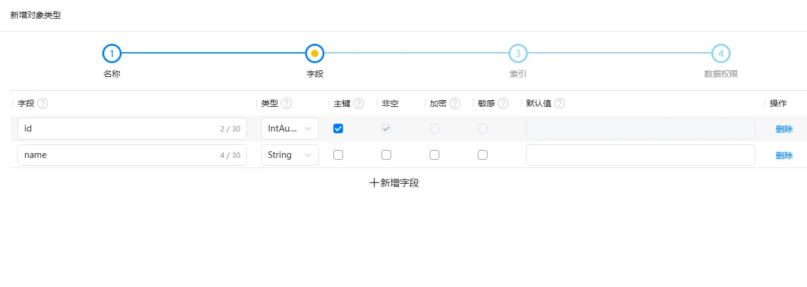Click the step 3 索引 circle
The height and width of the screenshot is (287, 807).
coord(518,54)
